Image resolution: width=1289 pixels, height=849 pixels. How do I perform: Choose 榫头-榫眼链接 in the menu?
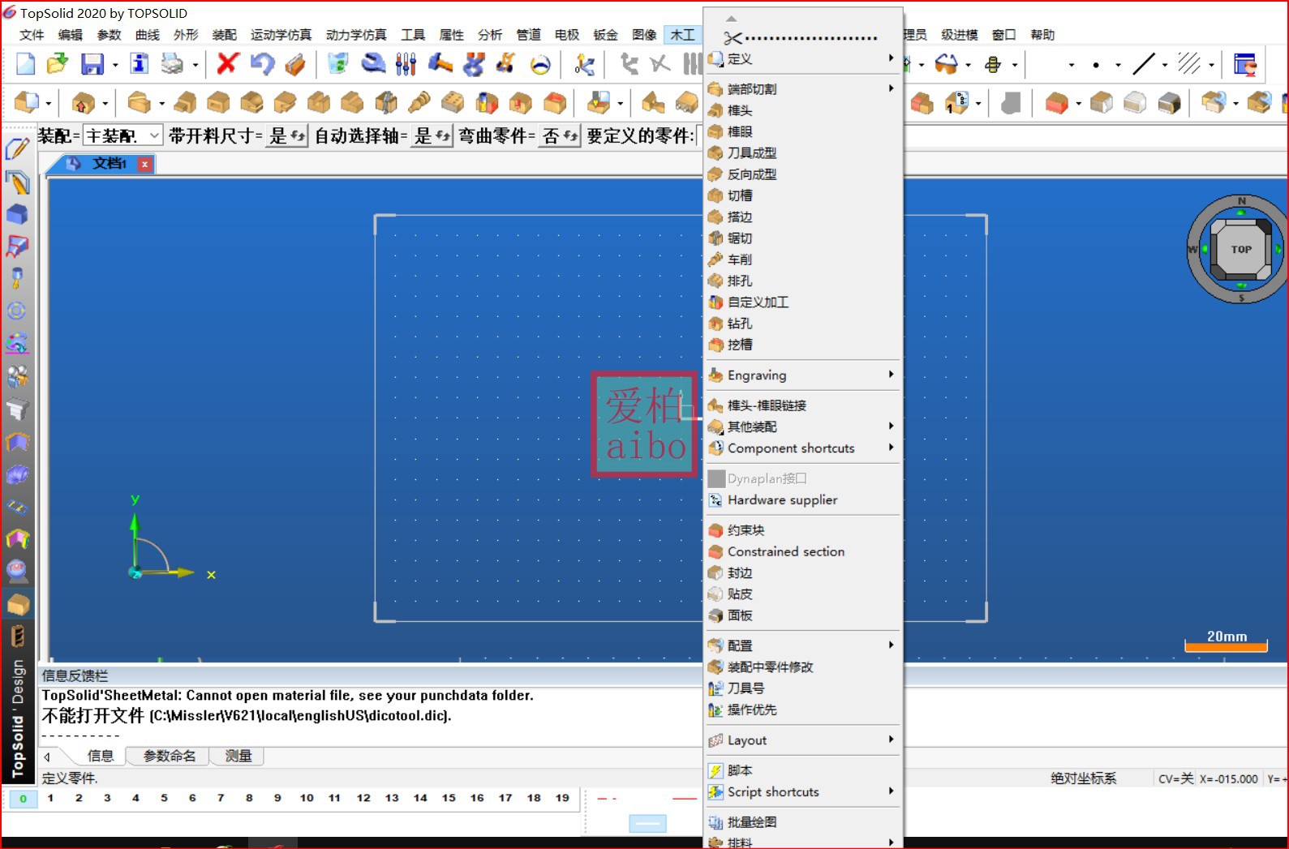[x=803, y=405]
